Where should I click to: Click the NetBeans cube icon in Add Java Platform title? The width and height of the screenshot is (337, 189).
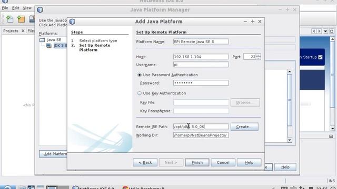(x=73, y=22)
